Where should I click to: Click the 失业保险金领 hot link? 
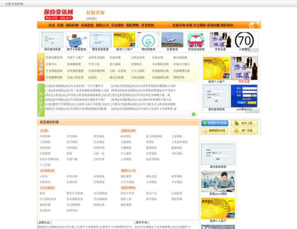pyautogui.click(x=160, y=64)
